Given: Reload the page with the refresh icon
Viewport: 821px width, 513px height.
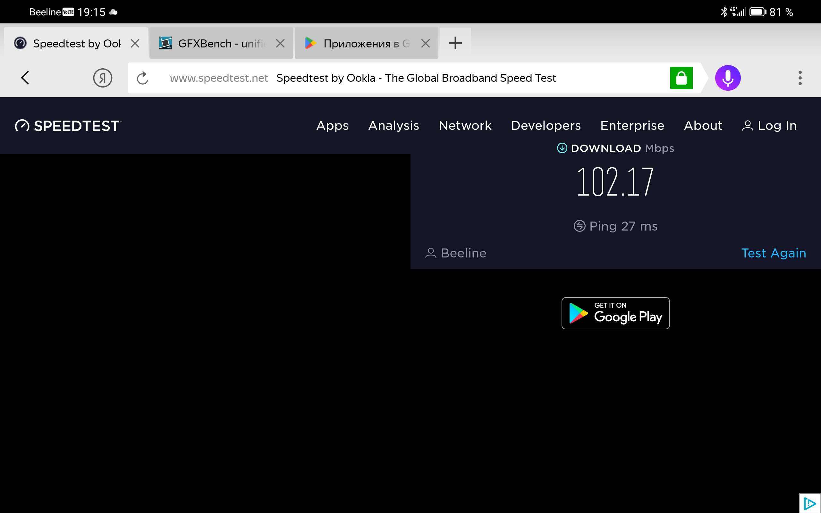Looking at the screenshot, I should (x=142, y=78).
